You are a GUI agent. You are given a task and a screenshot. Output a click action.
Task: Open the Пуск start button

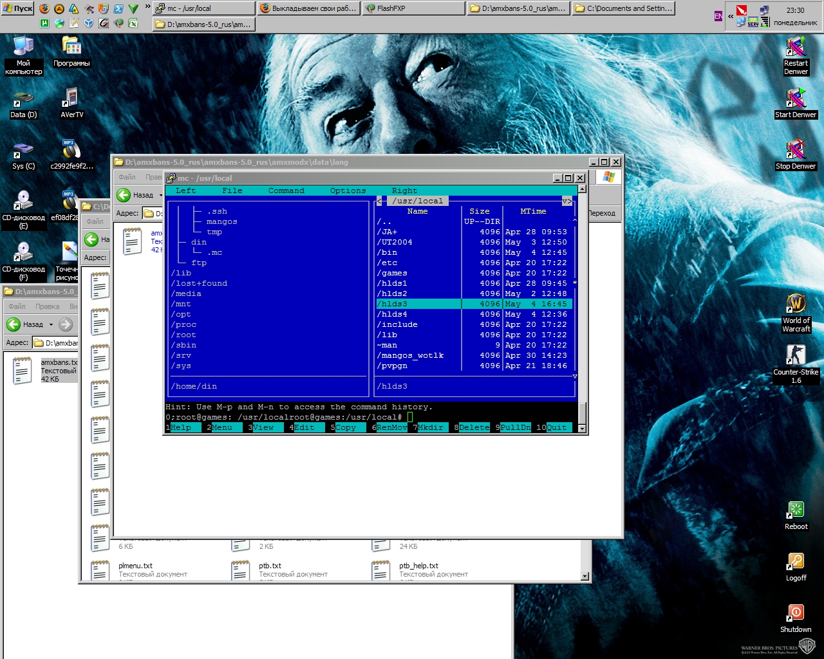18,8
